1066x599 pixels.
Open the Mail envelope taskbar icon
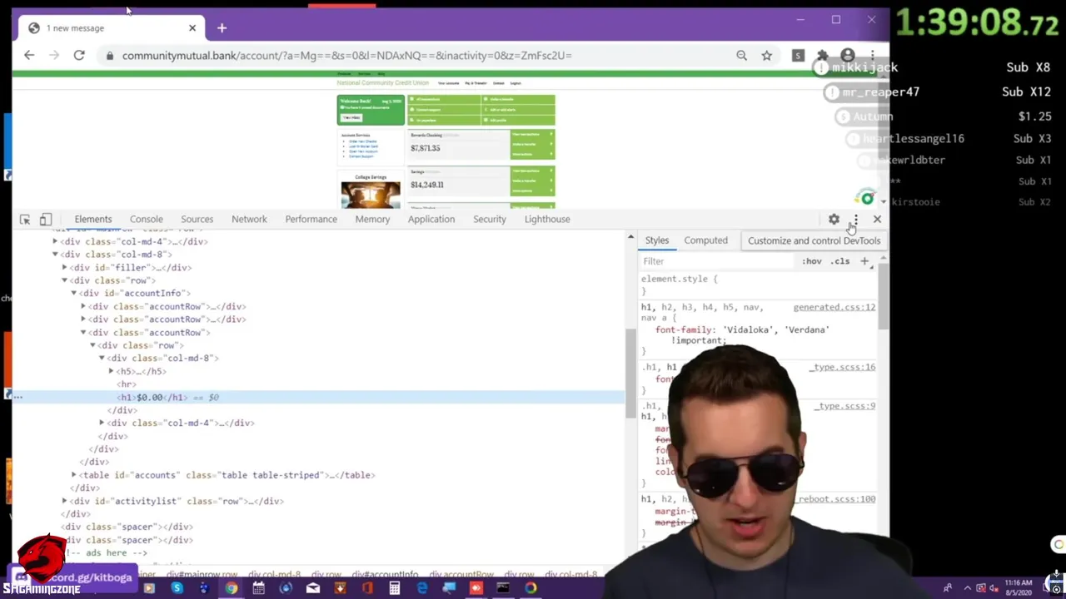312,589
